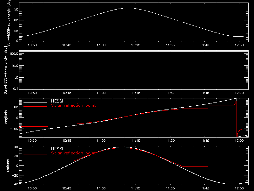Click the red legend line sample in Latitude plot
This screenshot has width=254, height=191.
click(35, 154)
